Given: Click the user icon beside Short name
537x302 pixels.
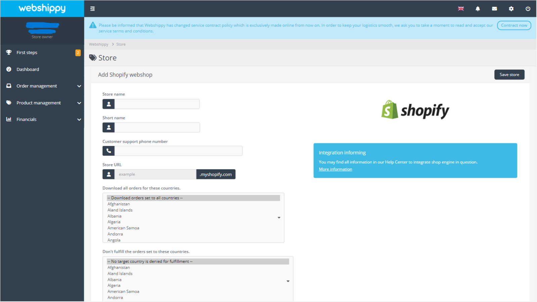Looking at the screenshot, I should tap(109, 128).
